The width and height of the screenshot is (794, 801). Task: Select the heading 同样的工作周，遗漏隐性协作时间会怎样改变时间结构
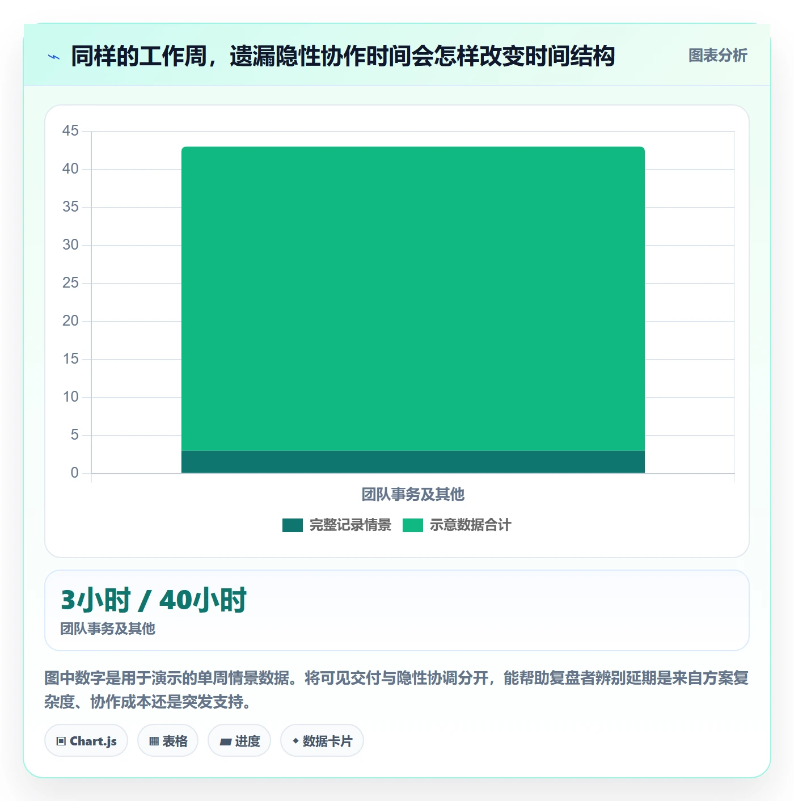point(343,56)
